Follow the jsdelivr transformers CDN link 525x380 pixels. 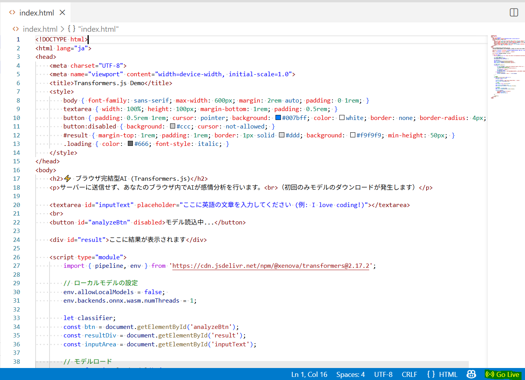tap(271, 266)
